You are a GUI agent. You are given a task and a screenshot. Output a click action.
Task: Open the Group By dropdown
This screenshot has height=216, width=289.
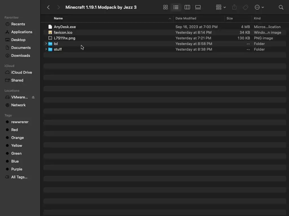(221, 7)
